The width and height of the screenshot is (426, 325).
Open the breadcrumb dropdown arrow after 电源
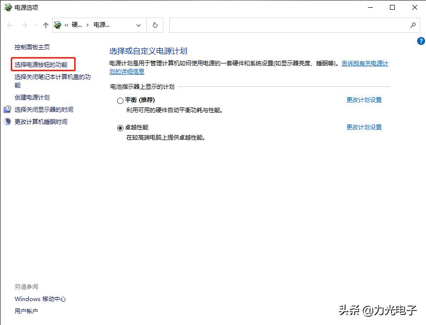pos(139,25)
